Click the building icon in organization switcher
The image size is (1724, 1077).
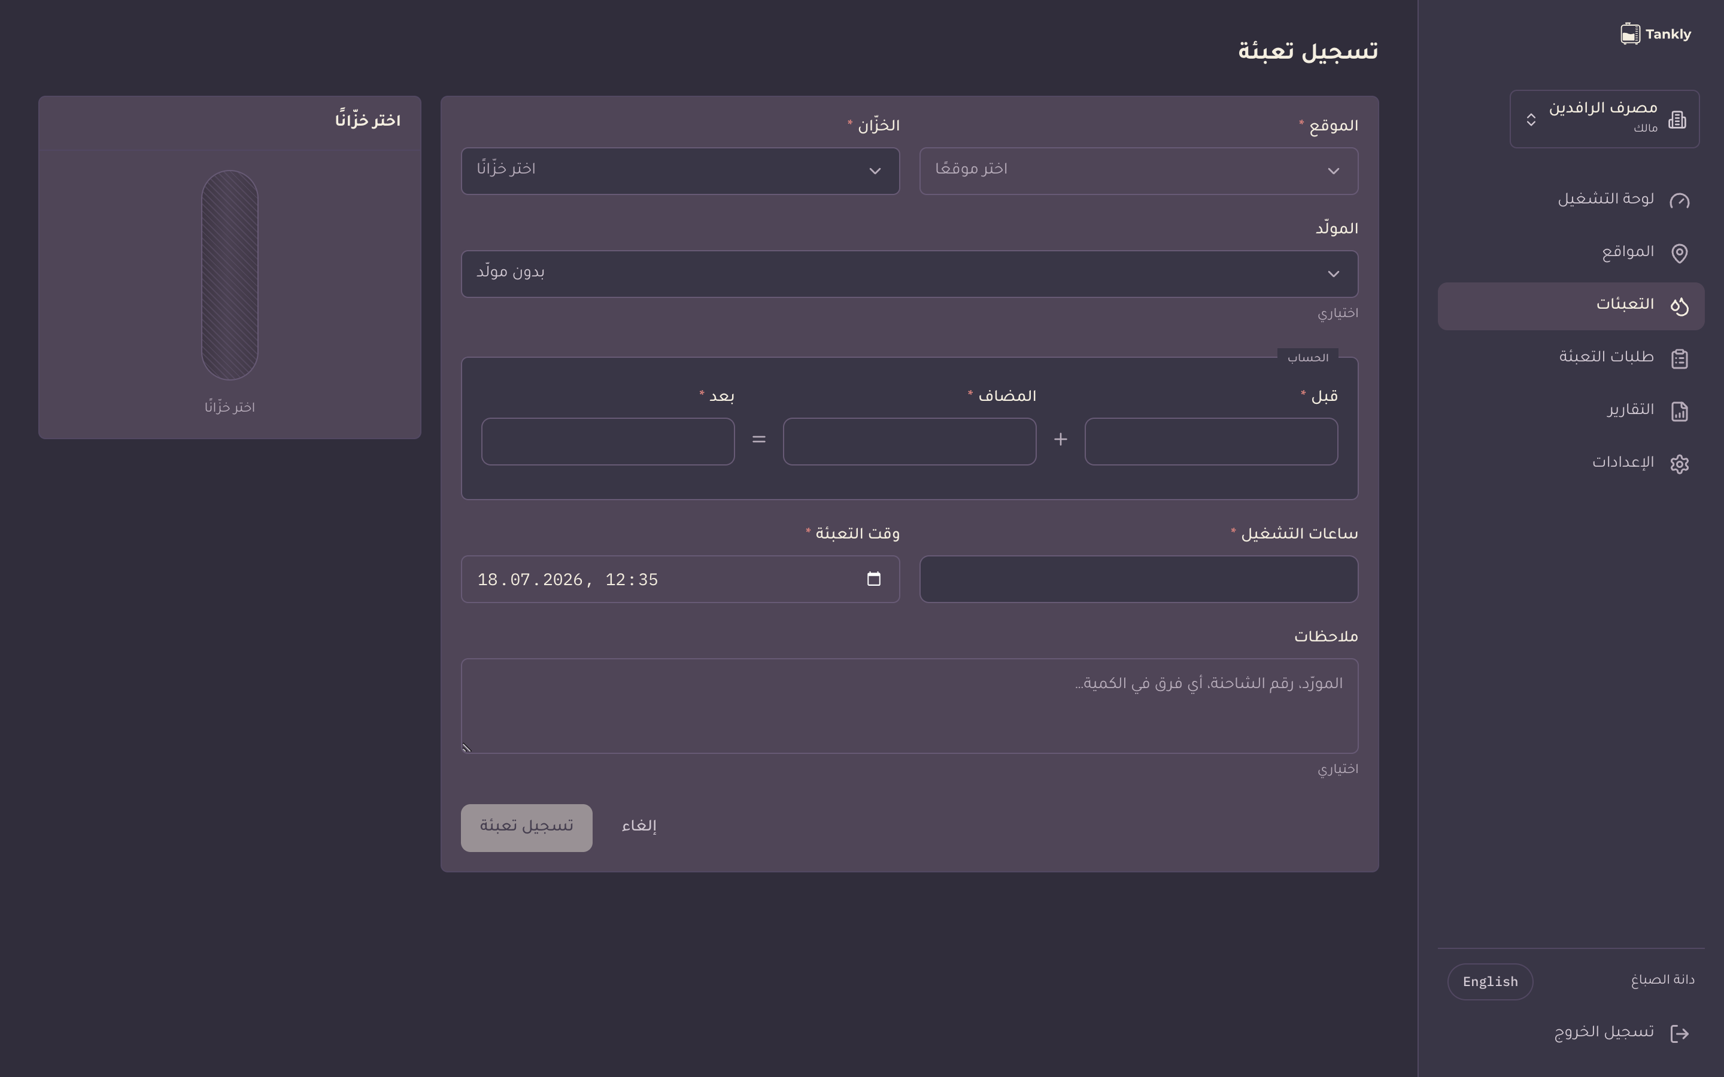click(1677, 120)
